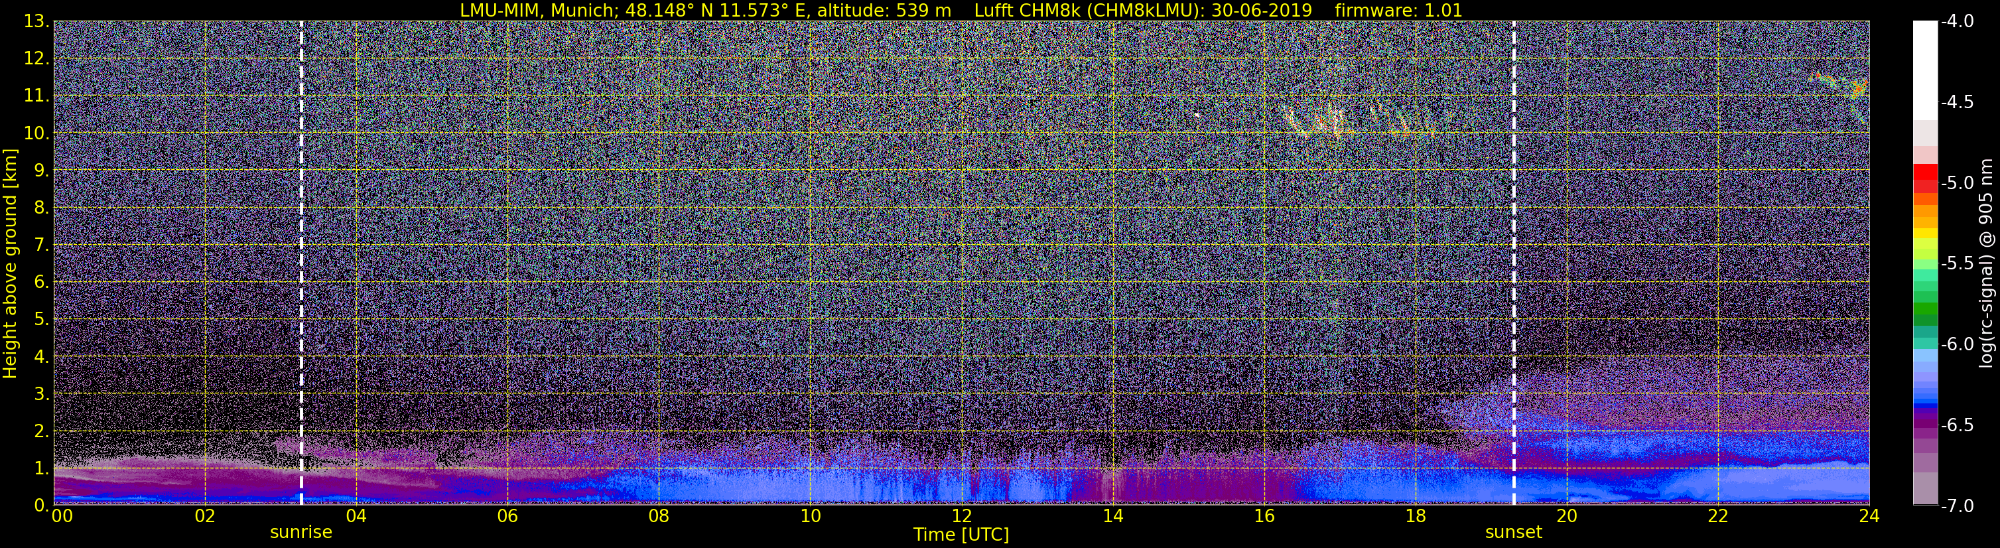Select the "LMU-MIM, Munich" station text in the plot title

(x=537, y=10)
